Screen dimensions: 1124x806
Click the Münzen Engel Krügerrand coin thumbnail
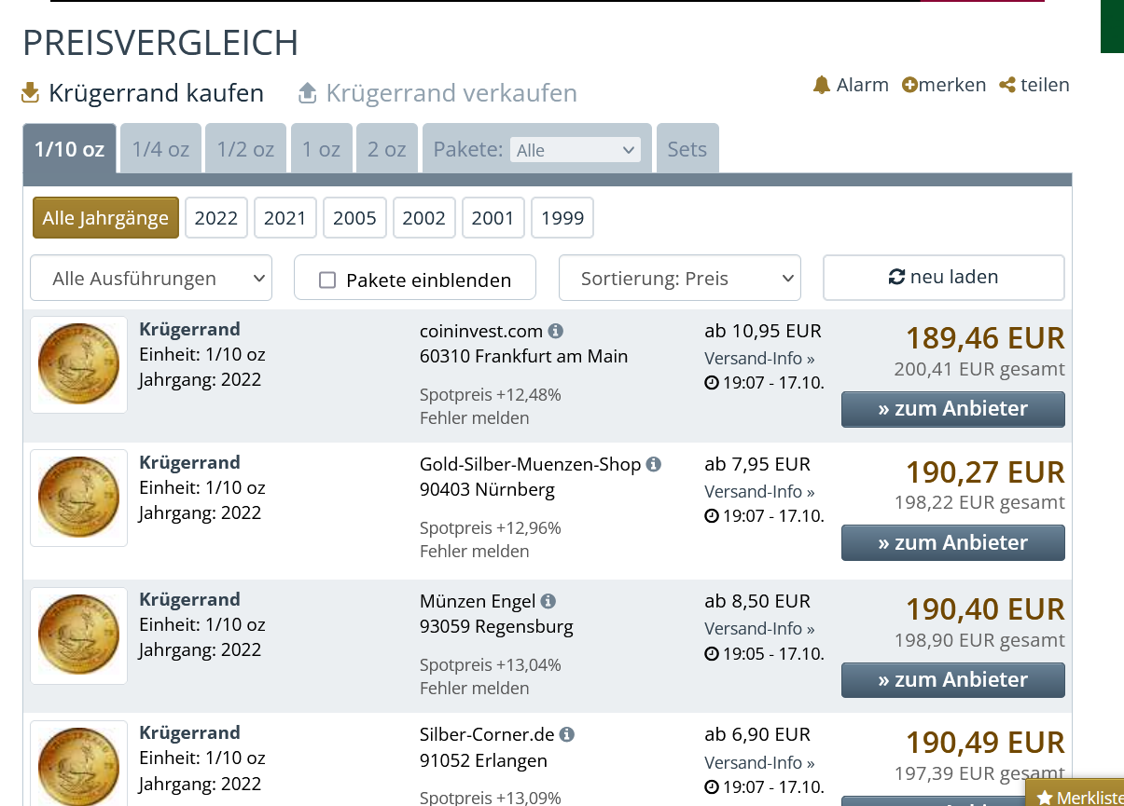tap(78, 635)
